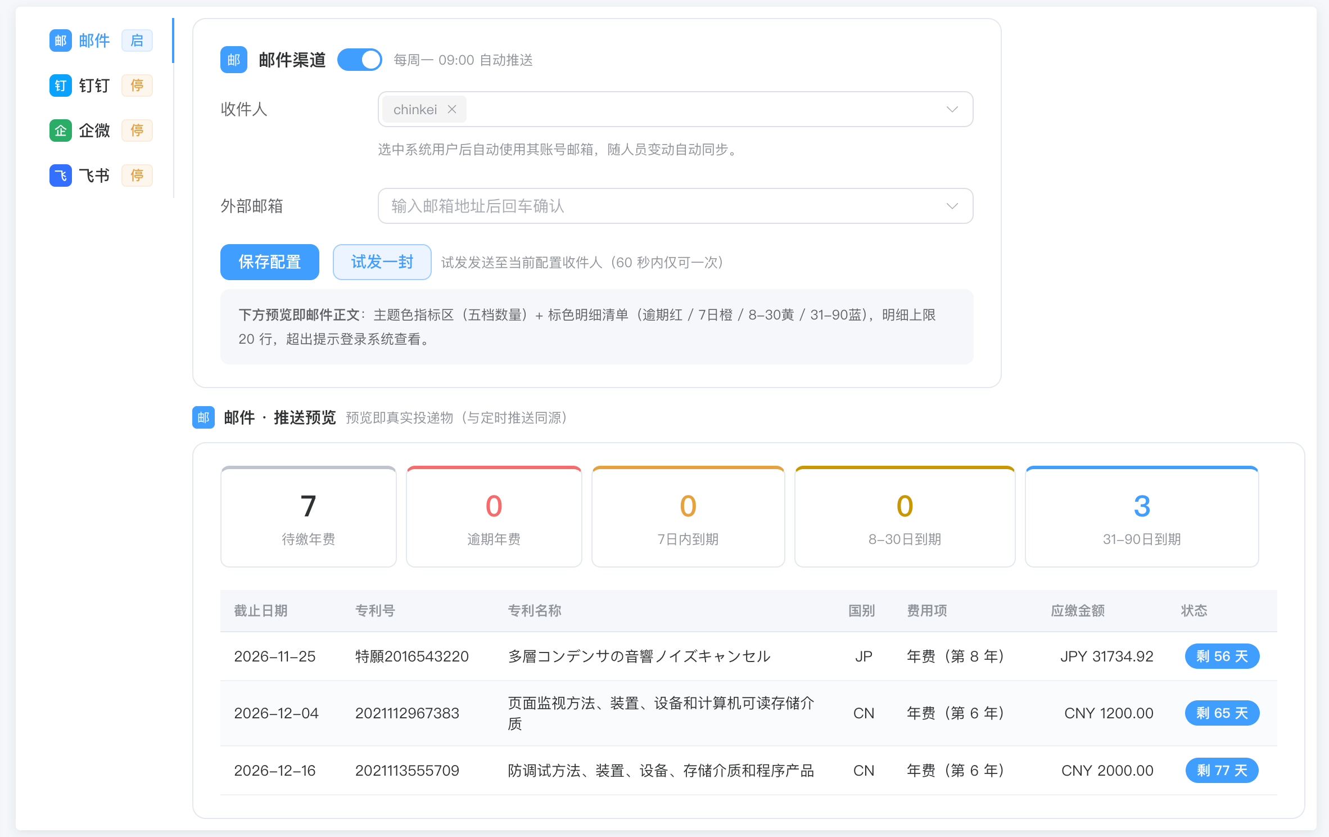The width and height of the screenshot is (1329, 837).
Task: Remove the chinkei recipient tag
Action: pyautogui.click(x=452, y=109)
